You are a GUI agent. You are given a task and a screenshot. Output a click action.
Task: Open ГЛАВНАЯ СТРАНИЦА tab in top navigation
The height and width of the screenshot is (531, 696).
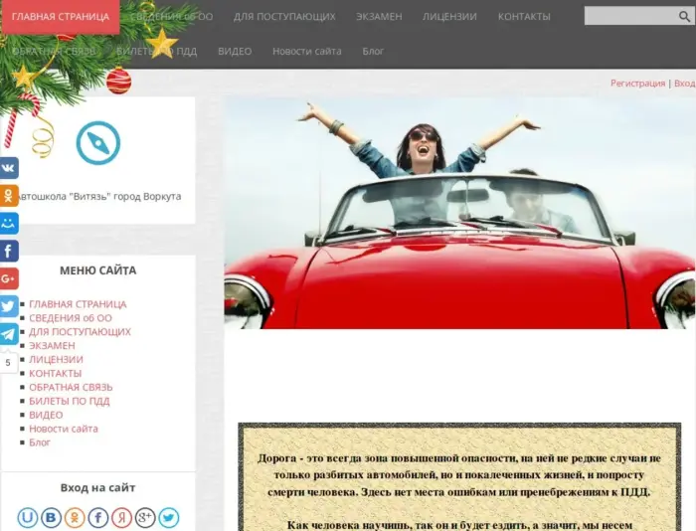(61, 17)
